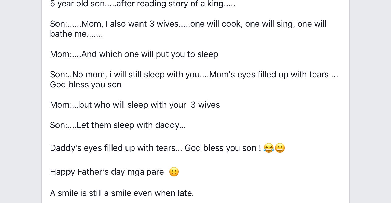Click gray margin right of the post
Image resolution: width=391 pixels, height=203 pixels.
click(370, 101)
